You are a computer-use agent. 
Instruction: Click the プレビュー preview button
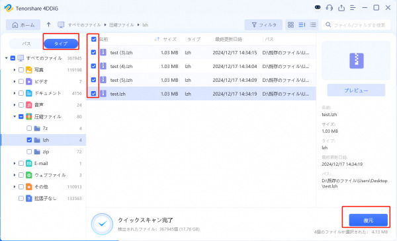coord(356,90)
